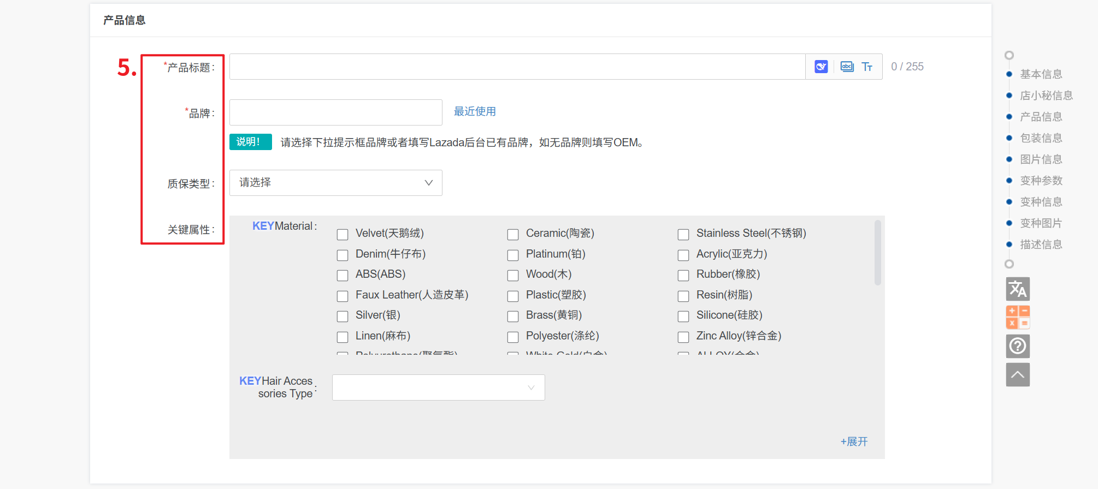Enable the Stainless Steel(不锈钢) checkbox

[x=683, y=235]
